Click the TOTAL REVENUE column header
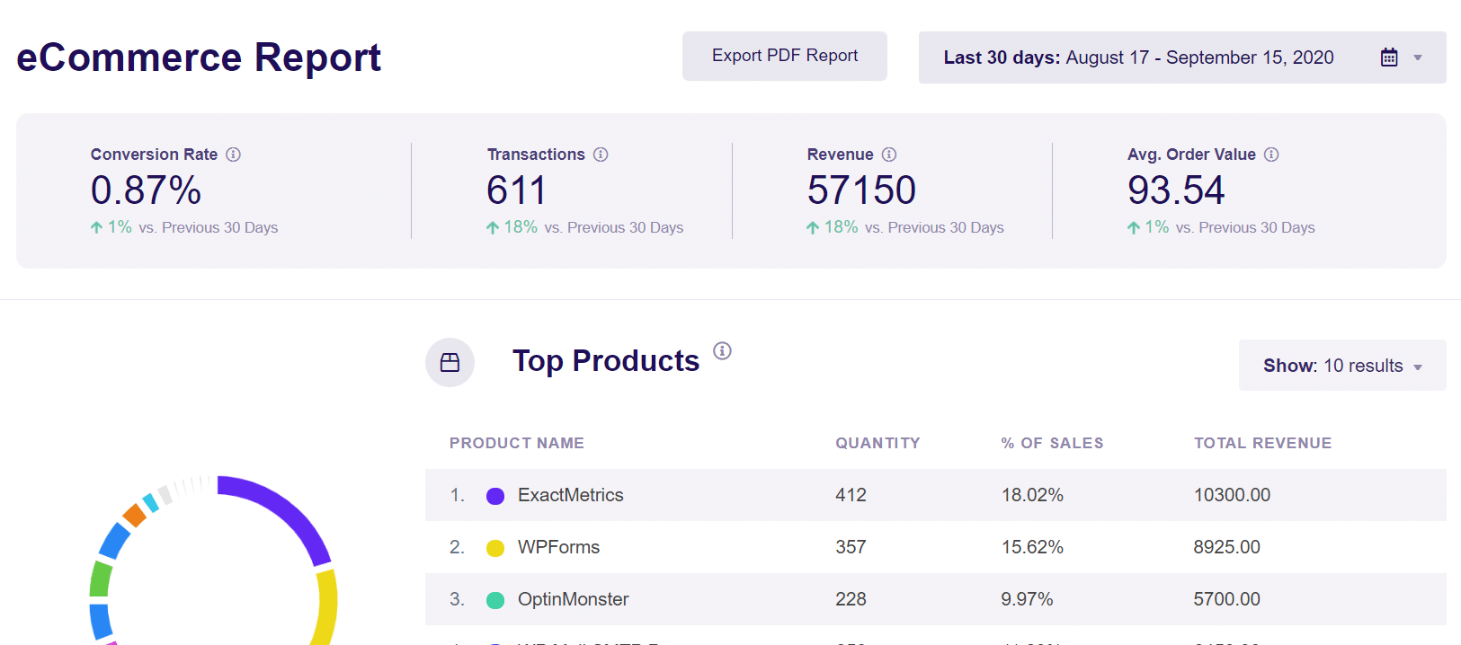This screenshot has width=1461, height=645. [x=1262, y=443]
